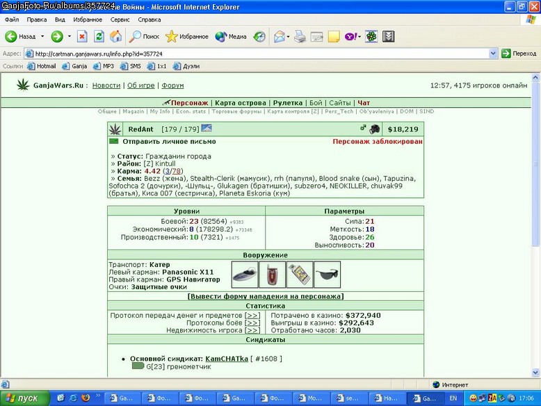Click the page vertical scrollbar down arrow

[x=535, y=373]
